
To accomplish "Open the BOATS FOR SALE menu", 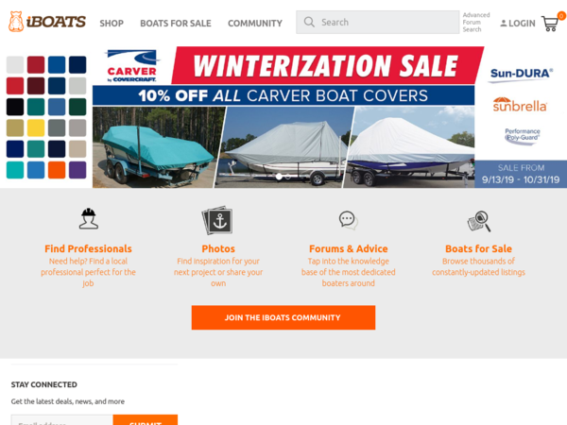I will click(x=176, y=23).
